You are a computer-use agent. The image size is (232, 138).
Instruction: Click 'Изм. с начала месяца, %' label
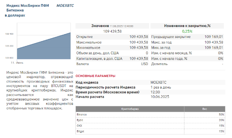[171, 53]
